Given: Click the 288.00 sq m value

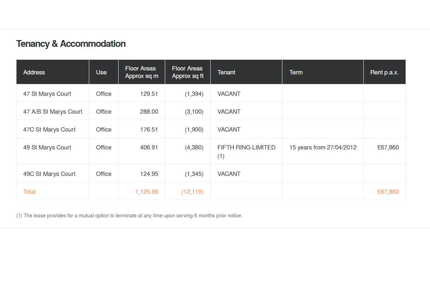Looking at the screenshot, I should click(149, 112).
